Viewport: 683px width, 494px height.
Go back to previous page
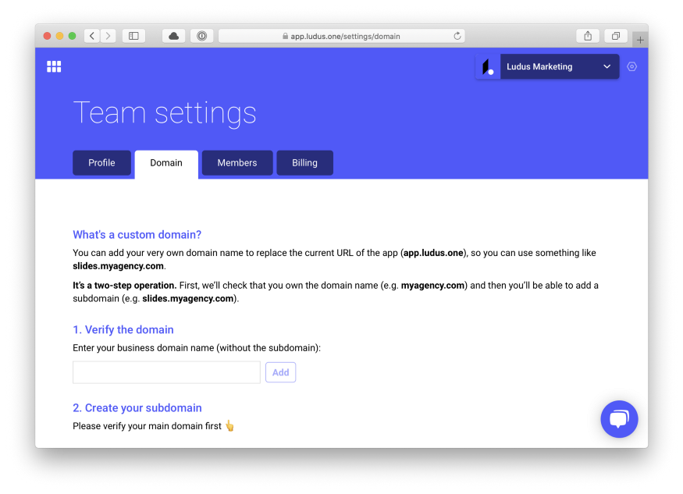coord(92,36)
